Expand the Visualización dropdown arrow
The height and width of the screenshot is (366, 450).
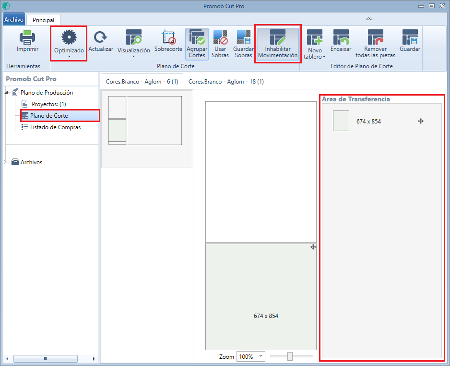(x=133, y=57)
